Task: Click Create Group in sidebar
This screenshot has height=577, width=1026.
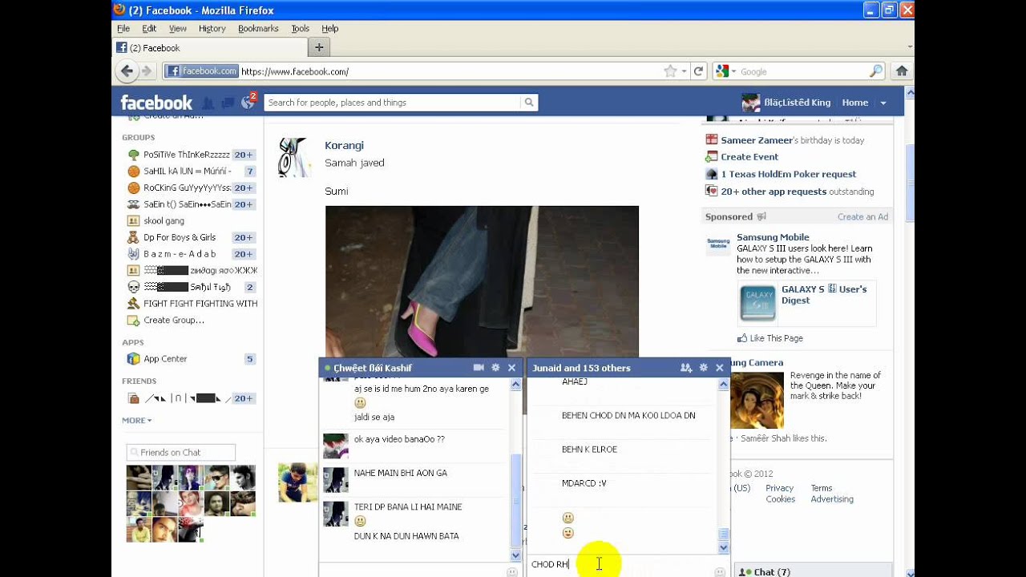Action: coord(174,320)
